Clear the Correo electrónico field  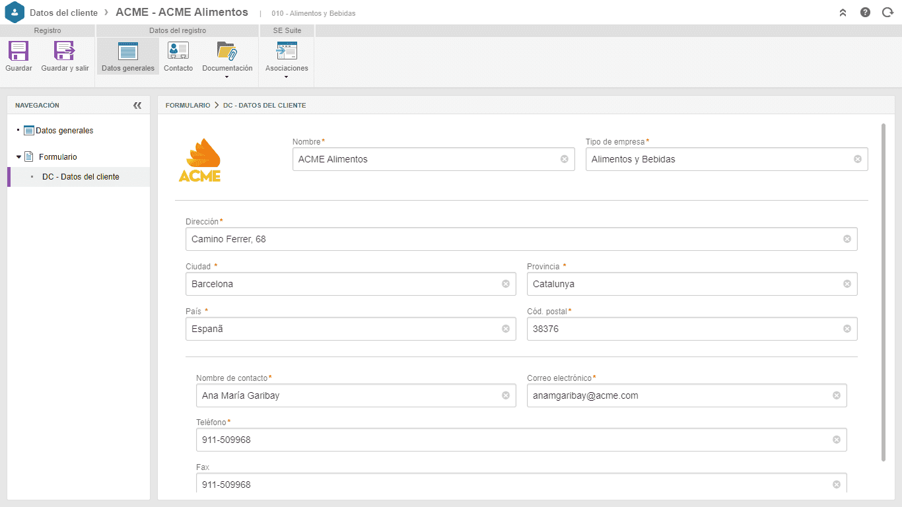point(837,395)
